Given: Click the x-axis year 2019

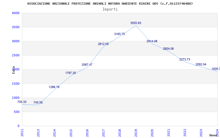Looking at the screenshot, I should click(136, 133).
